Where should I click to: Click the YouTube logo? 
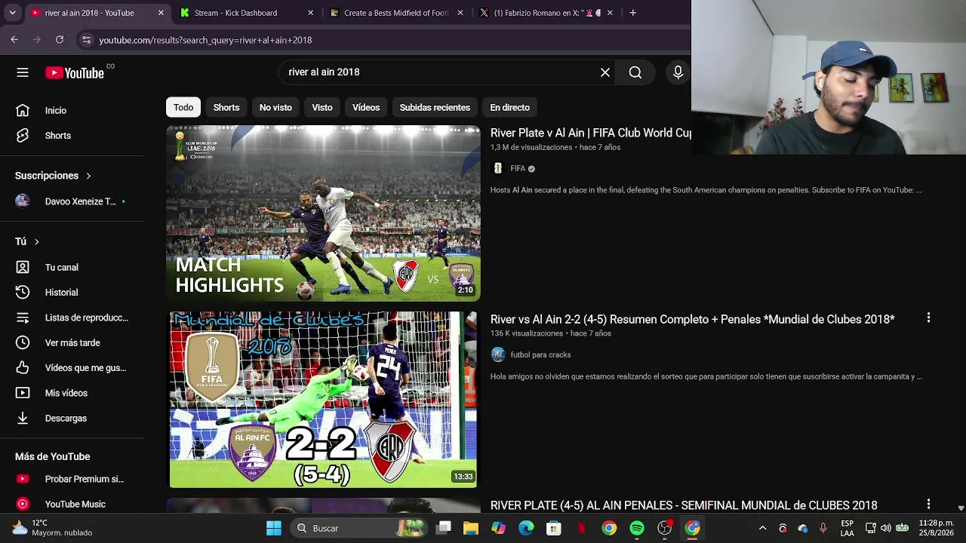point(75,72)
